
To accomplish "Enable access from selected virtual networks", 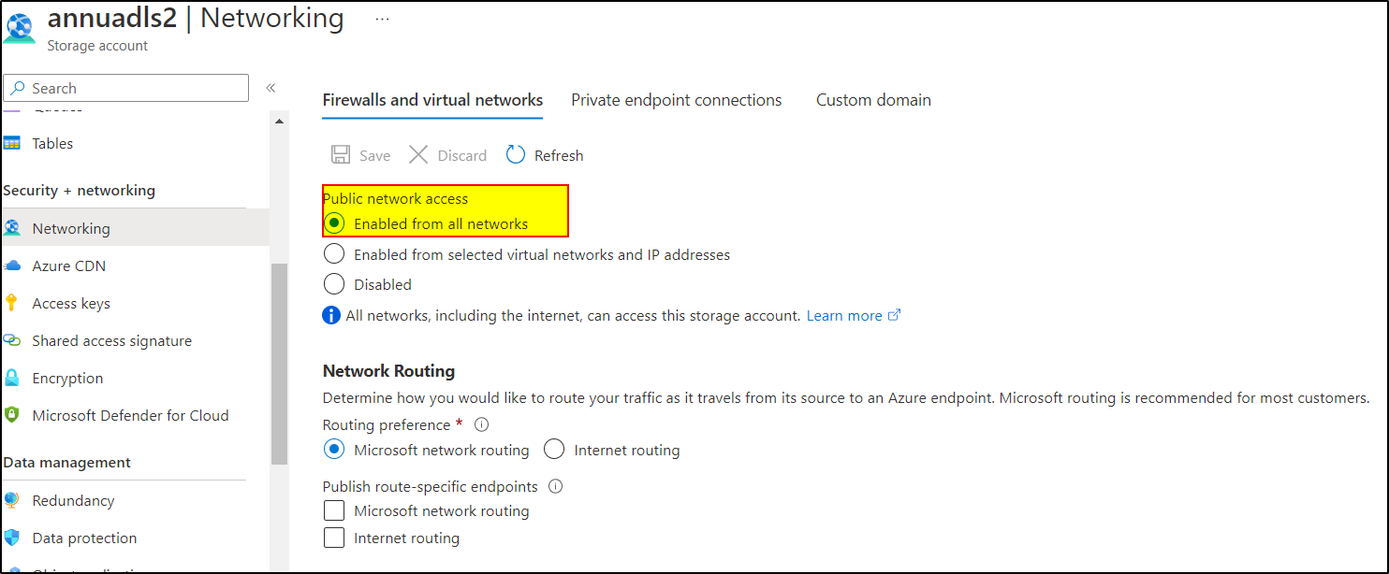I will [x=334, y=252].
